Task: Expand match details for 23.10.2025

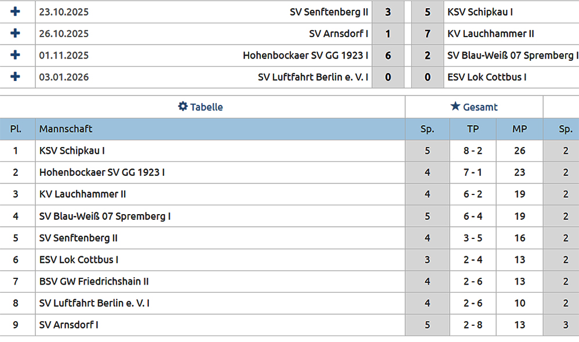Action: click(15, 12)
